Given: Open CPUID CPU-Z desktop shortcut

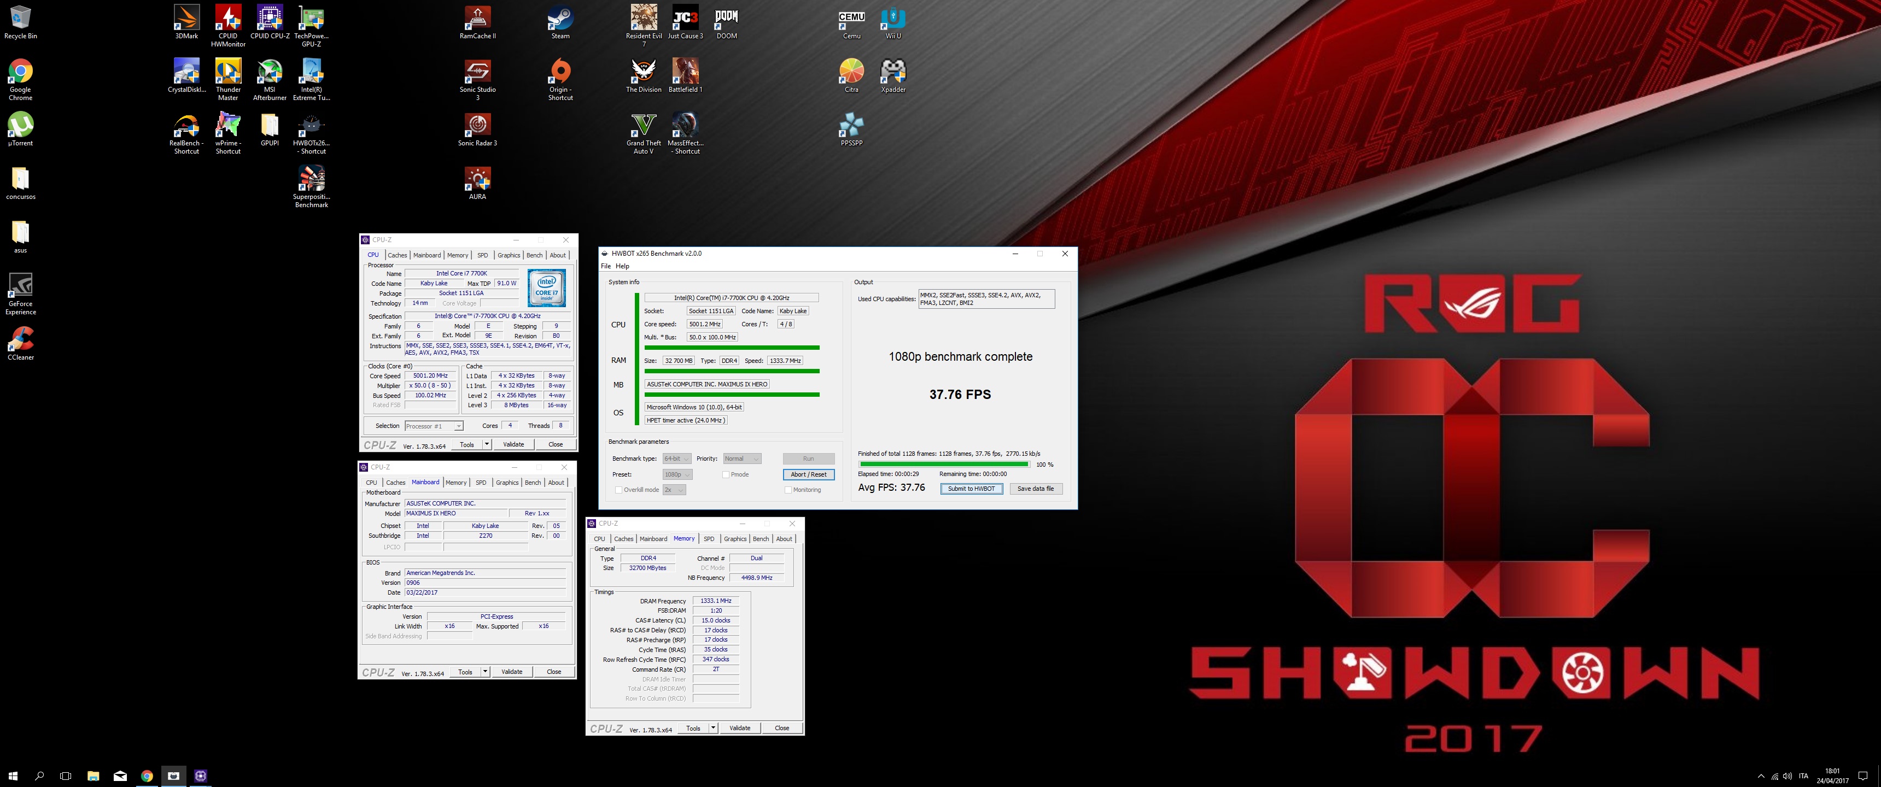Looking at the screenshot, I should [270, 22].
